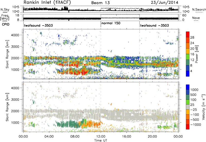The image size is (206, 142).
Task: Click the blue bottom of Power color bar
Action: [188, 74]
